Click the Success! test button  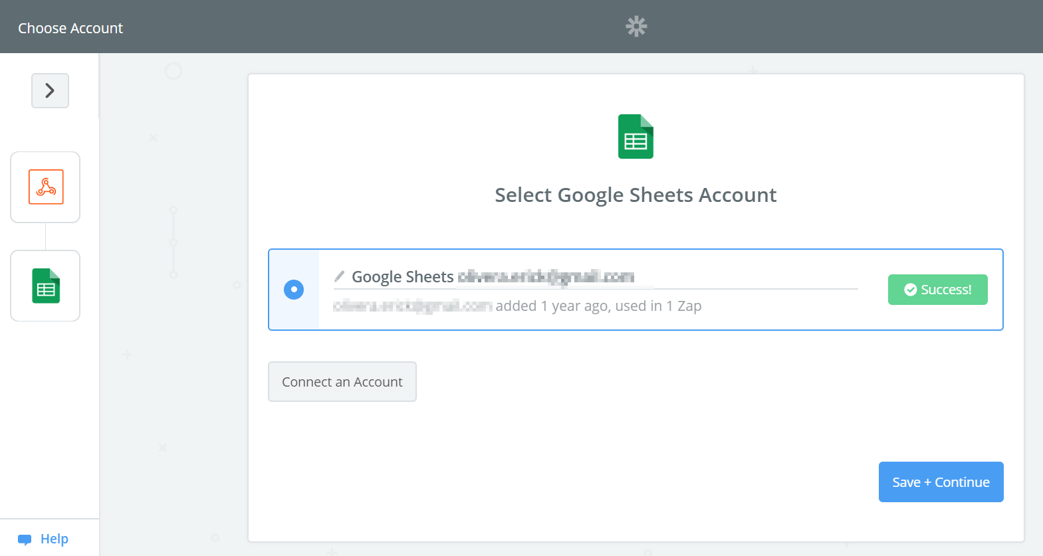[937, 290]
